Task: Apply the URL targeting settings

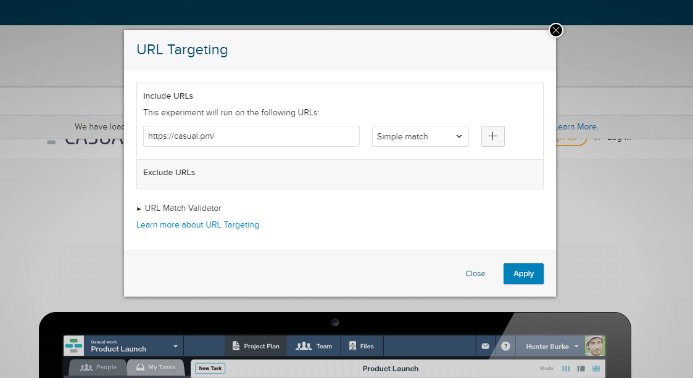Action: (x=523, y=274)
